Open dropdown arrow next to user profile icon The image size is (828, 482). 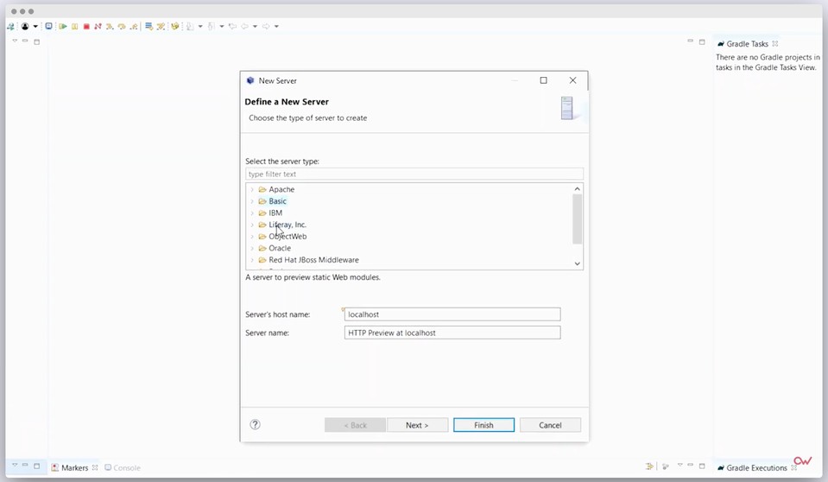tap(35, 27)
